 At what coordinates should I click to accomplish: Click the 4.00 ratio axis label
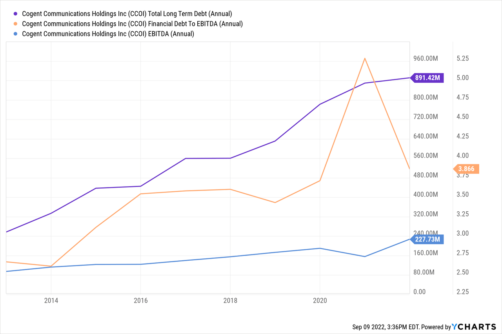pyautogui.click(x=463, y=156)
